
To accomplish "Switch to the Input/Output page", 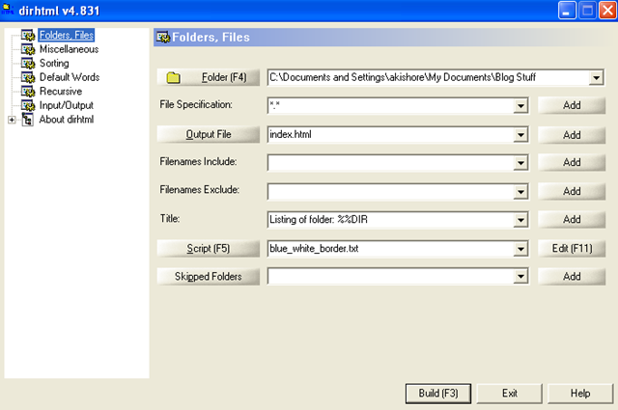I will [67, 105].
